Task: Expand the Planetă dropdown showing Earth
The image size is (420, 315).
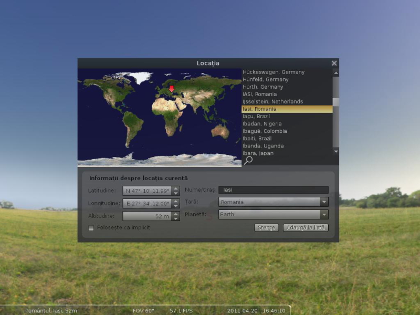Action: (324, 214)
